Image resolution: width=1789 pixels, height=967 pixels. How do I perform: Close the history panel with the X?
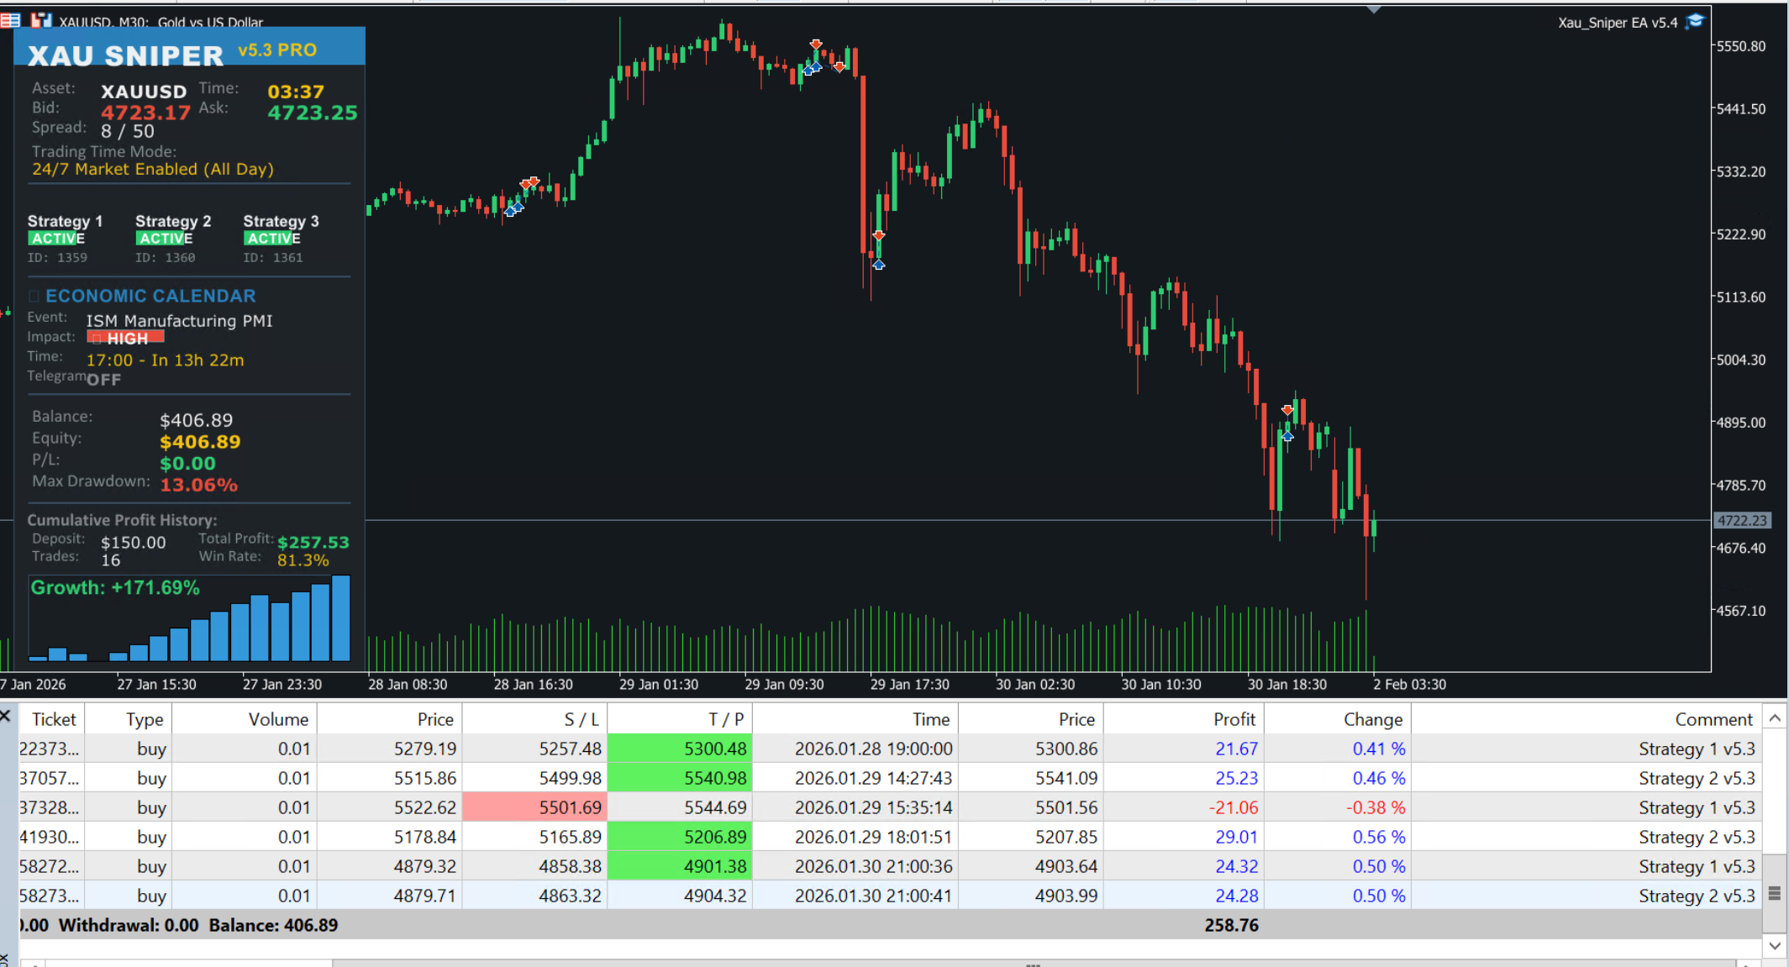5,716
